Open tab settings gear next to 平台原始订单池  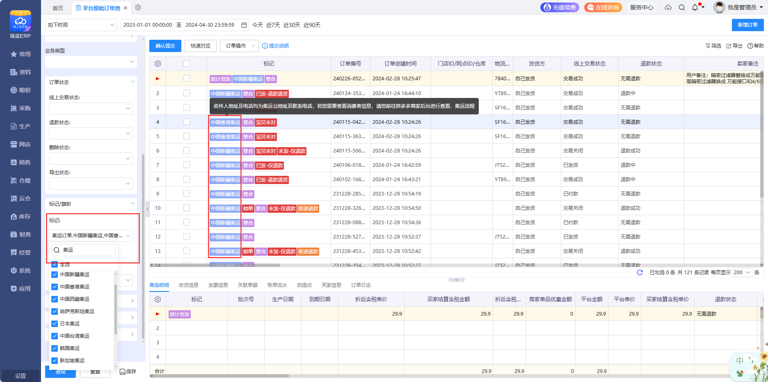(x=138, y=8)
